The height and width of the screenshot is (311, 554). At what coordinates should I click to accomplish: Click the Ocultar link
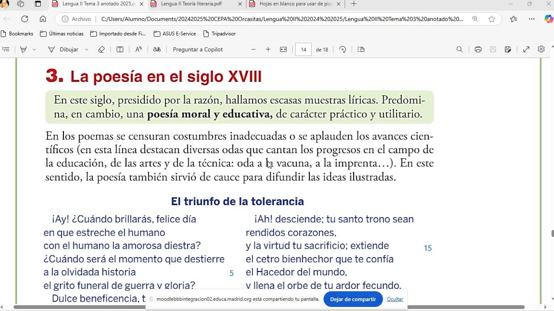[x=395, y=299]
